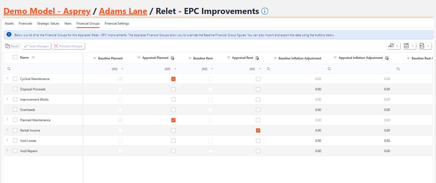436x183 pixels.
Task: Click the hand-holding-card toolbar icon
Action: point(391,46)
